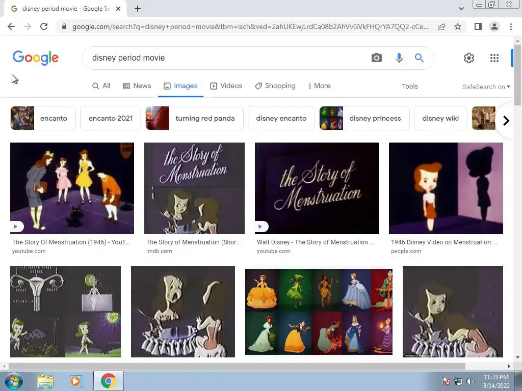Select the Images tab

tap(180, 86)
